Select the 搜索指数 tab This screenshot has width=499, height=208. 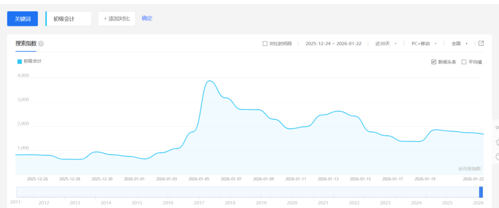26,43
